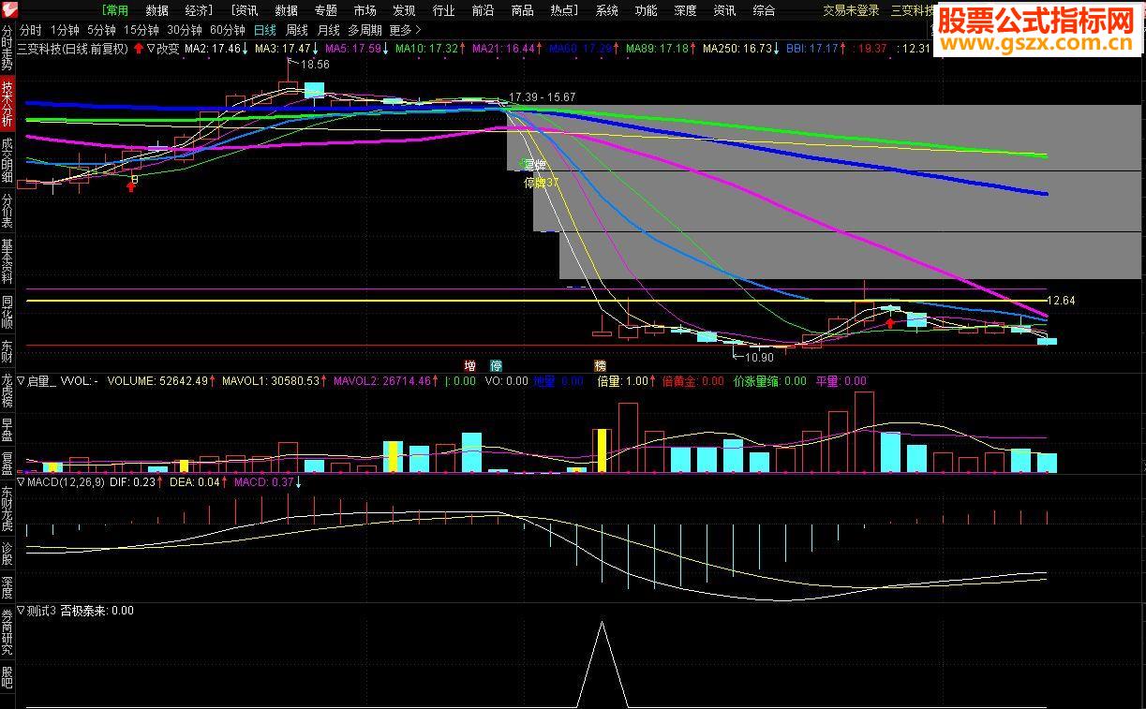This screenshot has height=709, width=1146.
Task: Switch to the 分时 period tab
Action: coord(31,30)
